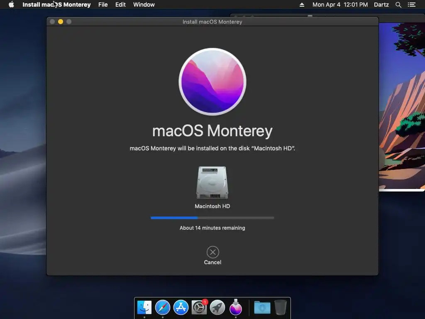The image size is (425, 319).
Task: Open the Dartz user menu
Action: pos(381,5)
